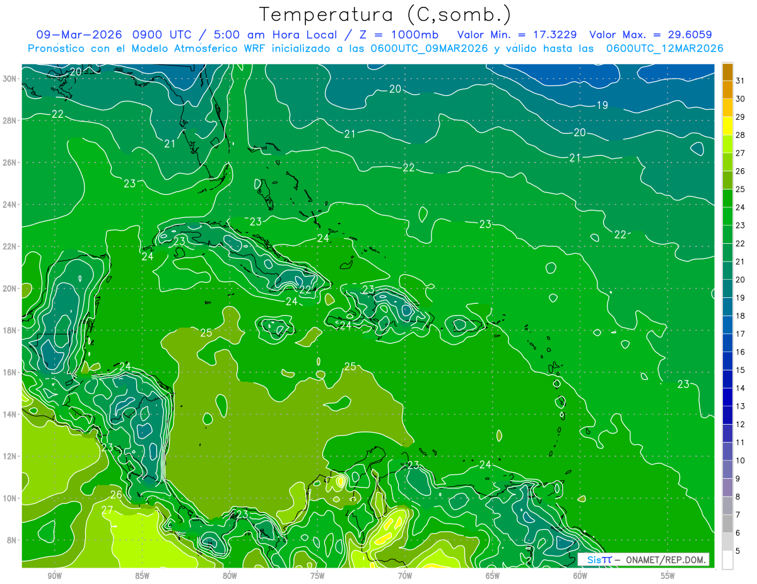The image size is (757, 584).
Task: Click the "0900 UTC" time text
Action: (x=162, y=34)
